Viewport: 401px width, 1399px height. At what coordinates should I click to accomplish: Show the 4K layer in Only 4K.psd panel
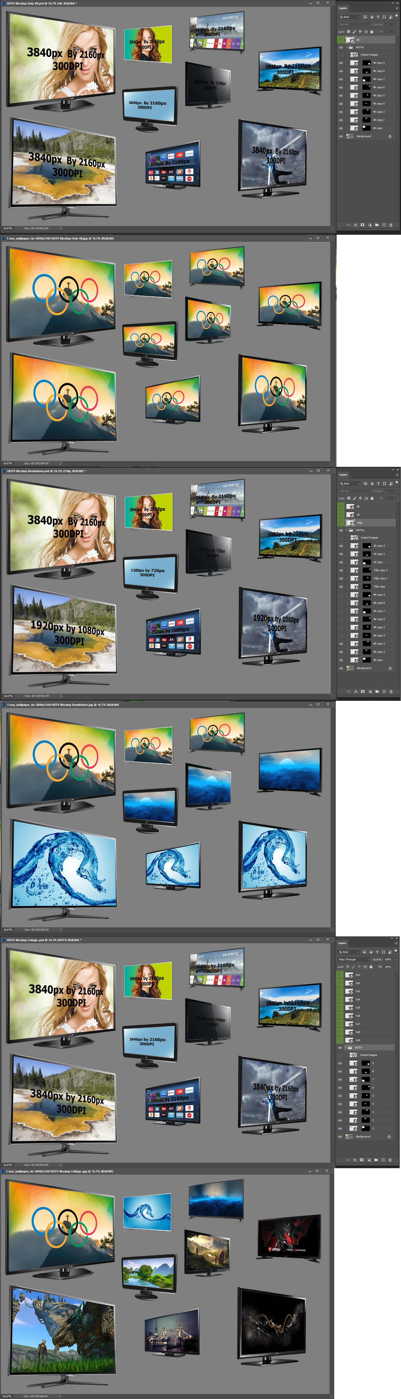pos(341,40)
